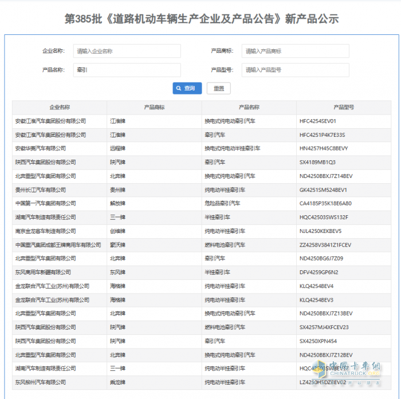Click the 产品型号 table column header
This screenshot has width=401, height=399.
344,107
